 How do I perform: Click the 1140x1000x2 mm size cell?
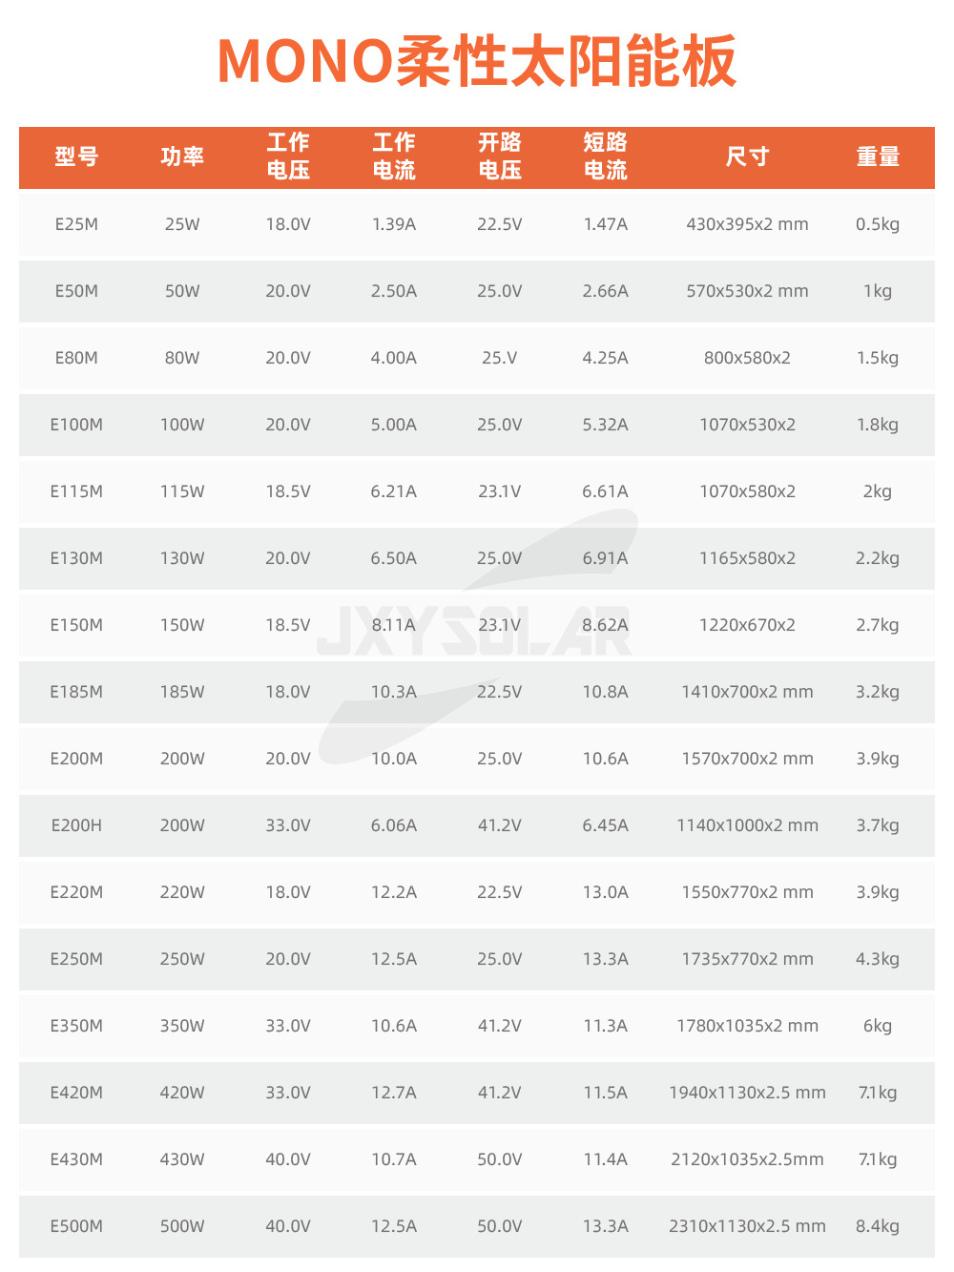click(x=747, y=825)
